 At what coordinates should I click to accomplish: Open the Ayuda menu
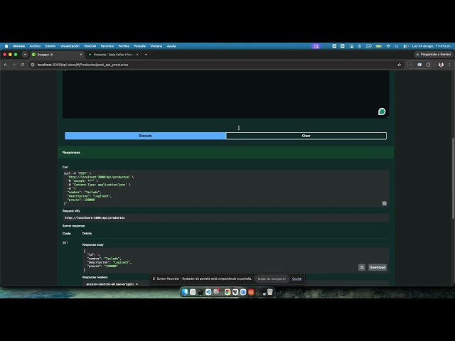coord(171,46)
